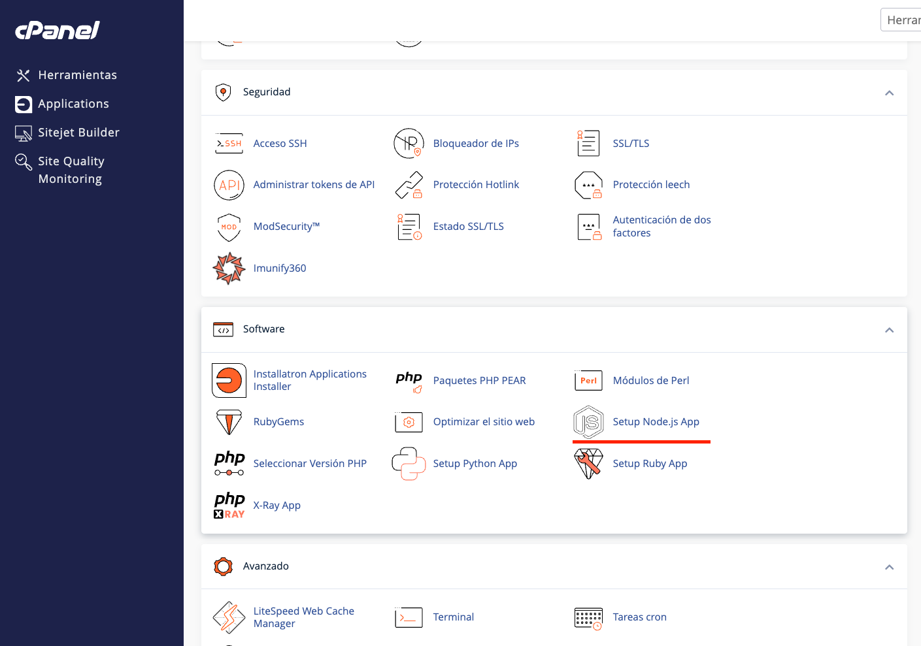Click the Applications sidebar icon

coord(24,105)
